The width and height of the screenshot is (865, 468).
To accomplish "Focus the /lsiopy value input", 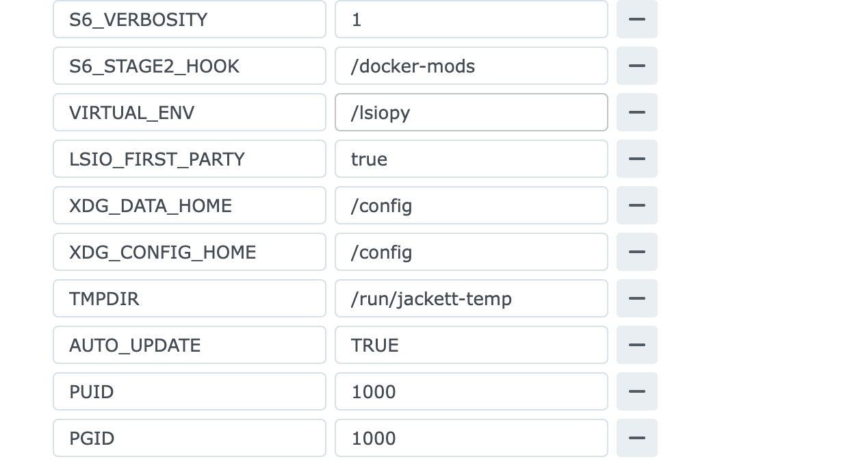I will click(471, 112).
